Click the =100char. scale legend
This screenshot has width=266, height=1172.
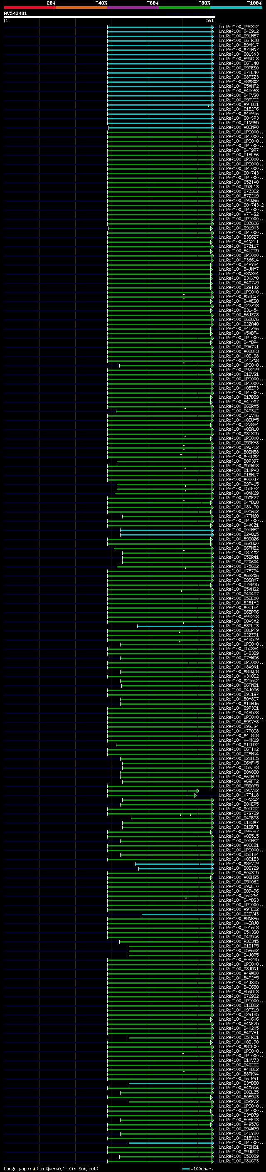point(197,1168)
